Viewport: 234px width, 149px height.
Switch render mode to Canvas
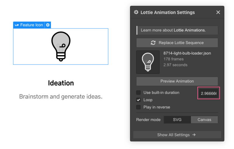click(204, 120)
